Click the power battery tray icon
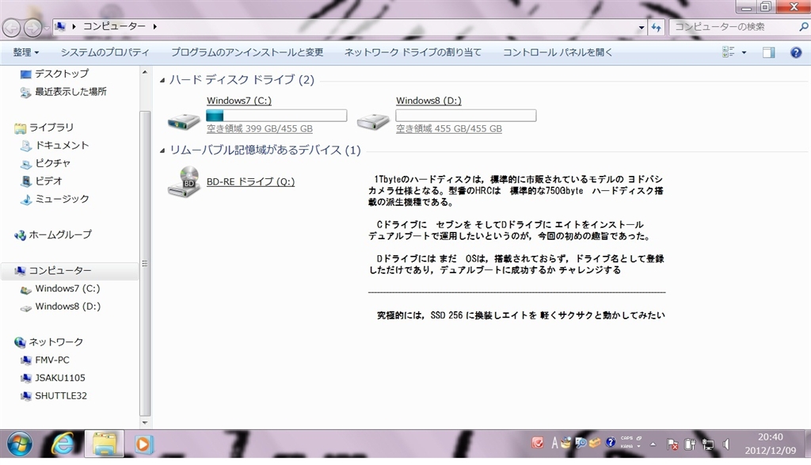 click(690, 444)
